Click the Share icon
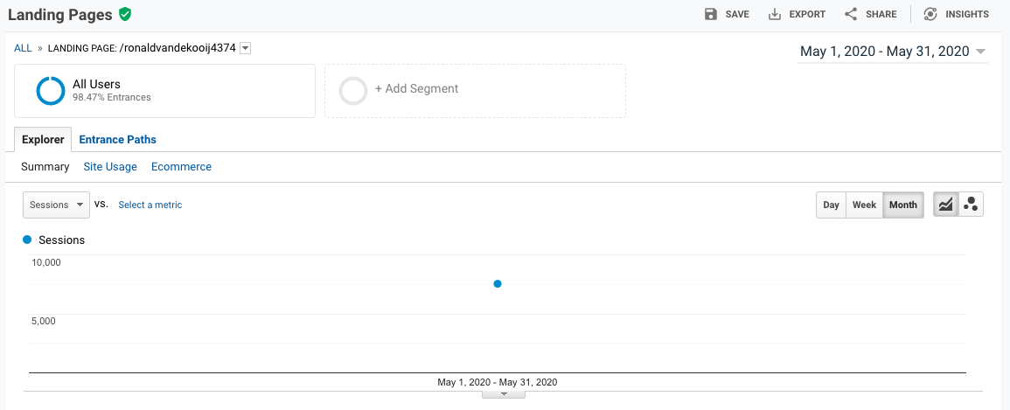The image size is (1010, 410). coord(851,14)
